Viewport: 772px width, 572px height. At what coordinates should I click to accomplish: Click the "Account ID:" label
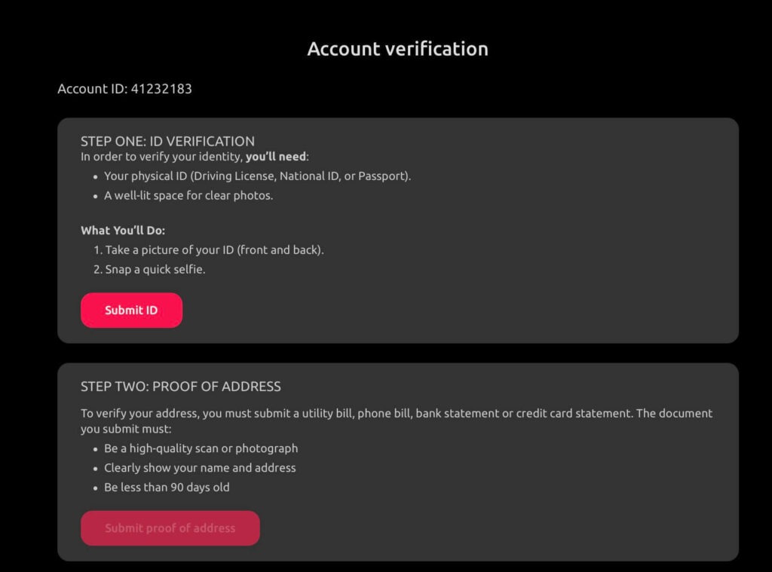(93, 89)
